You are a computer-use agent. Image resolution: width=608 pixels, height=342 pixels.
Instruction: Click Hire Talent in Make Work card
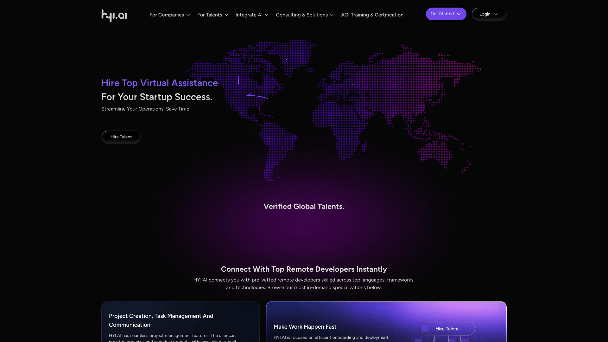(x=447, y=329)
